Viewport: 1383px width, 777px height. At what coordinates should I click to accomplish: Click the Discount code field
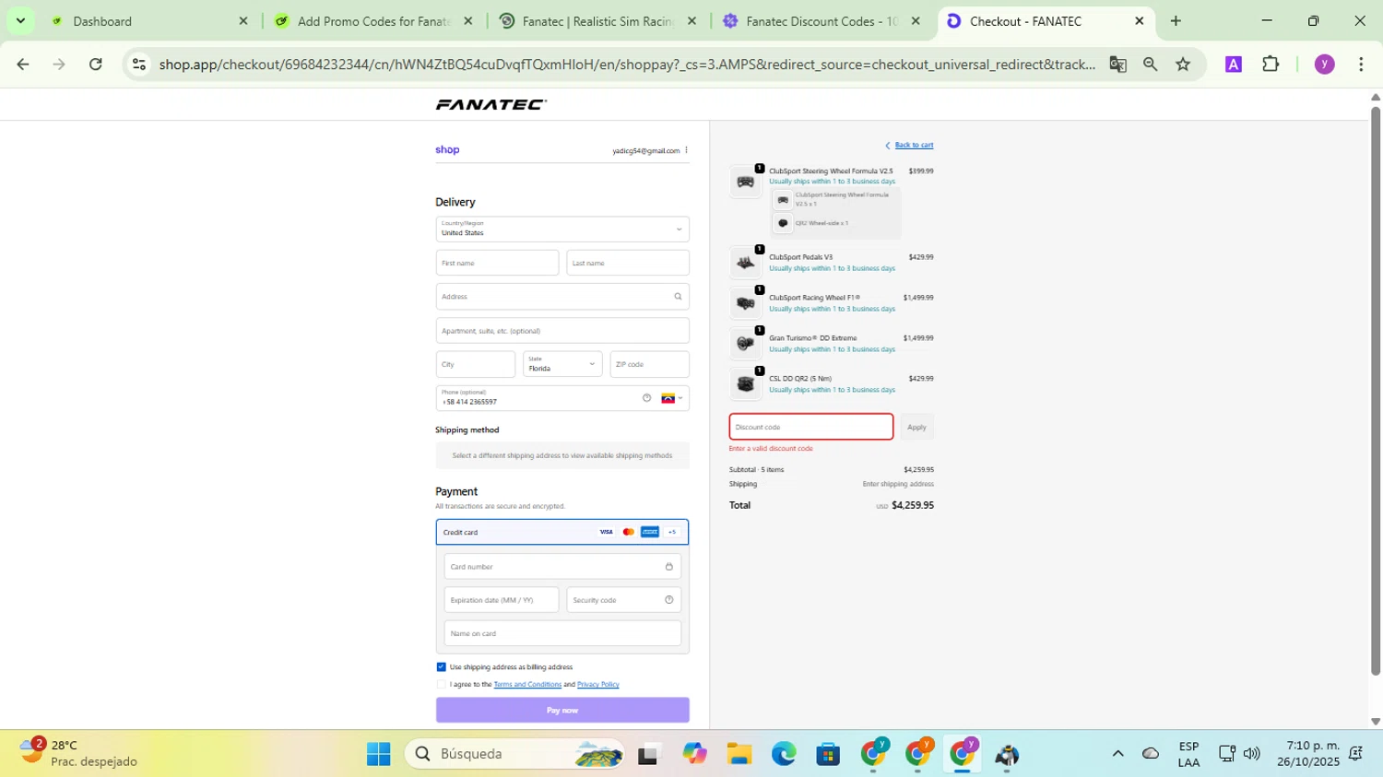pyautogui.click(x=811, y=427)
